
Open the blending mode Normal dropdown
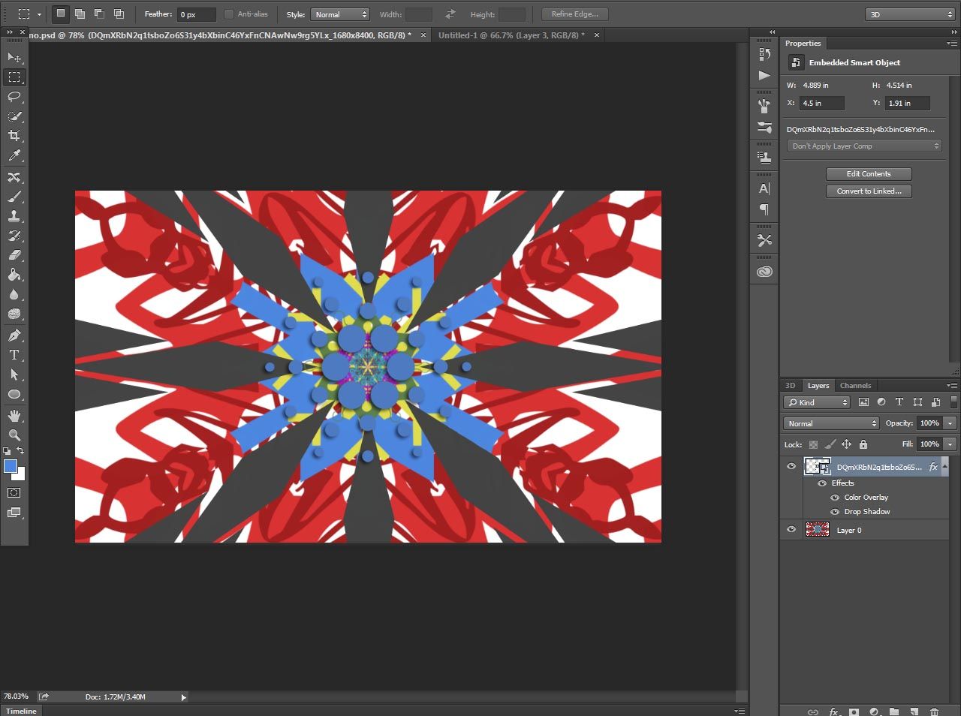pos(831,423)
